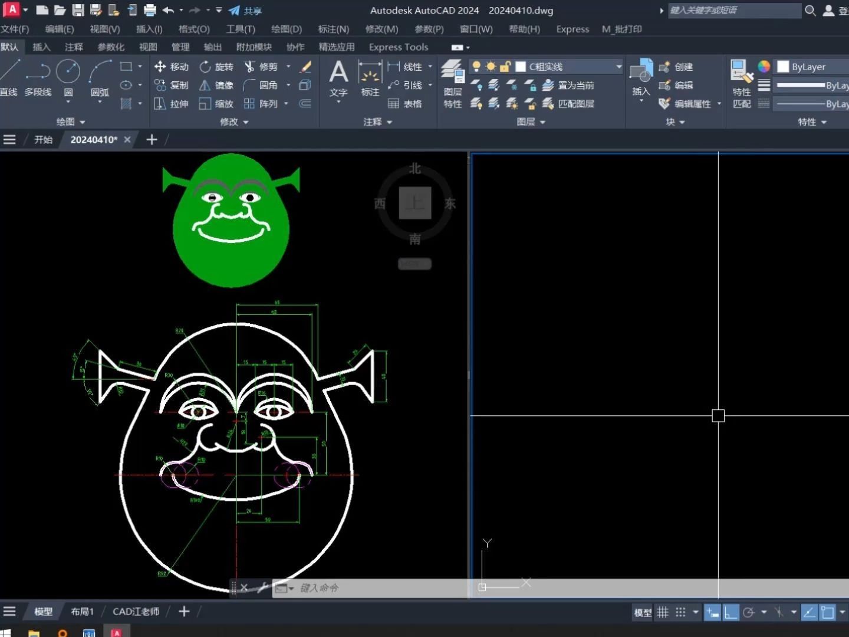This screenshot has height=637, width=849.
Task: Click the Hatch fill icon
Action: 126,103
